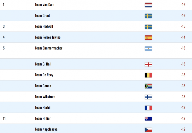
Task: Click the Belgium flag for Team De Roey
Action: (x=148, y=75)
